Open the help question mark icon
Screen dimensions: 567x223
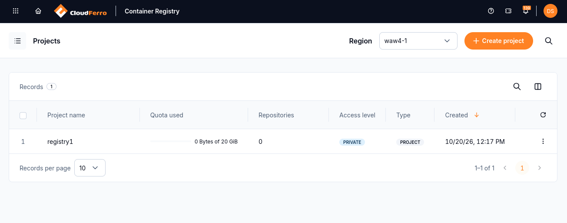[491, 11]
